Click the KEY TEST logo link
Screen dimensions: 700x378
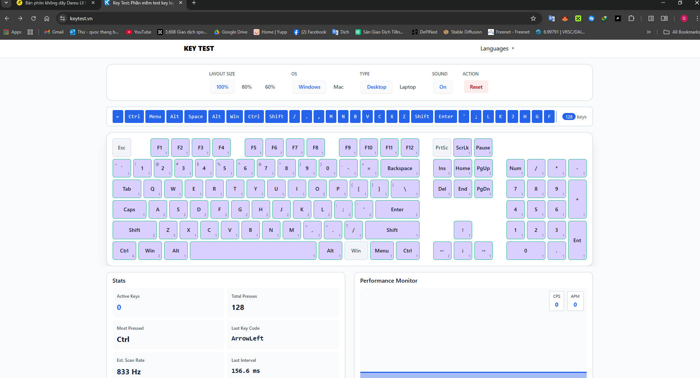pos(199,49)
